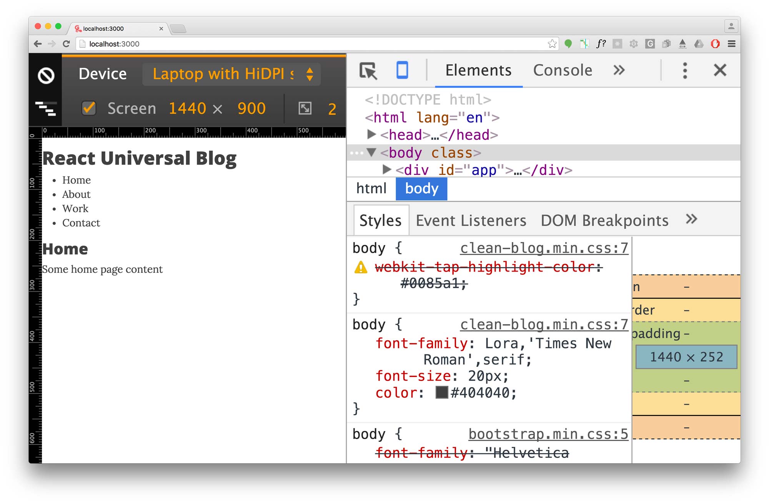Uncheck the Screen checkbox in device toolbar

[x=88, y=109]
